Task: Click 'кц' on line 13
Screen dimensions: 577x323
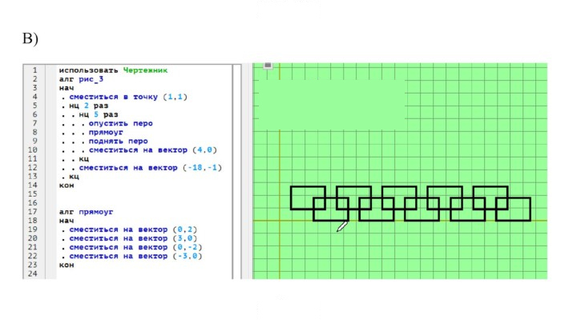Action: click(x=74, y=177)
